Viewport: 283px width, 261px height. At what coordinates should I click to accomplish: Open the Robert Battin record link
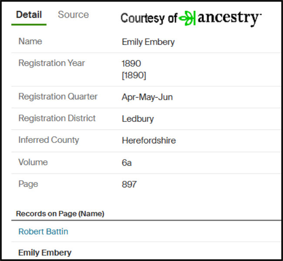tap(43, 232)
